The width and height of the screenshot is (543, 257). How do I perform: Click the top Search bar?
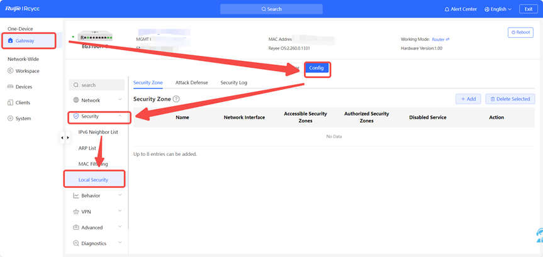271,9
